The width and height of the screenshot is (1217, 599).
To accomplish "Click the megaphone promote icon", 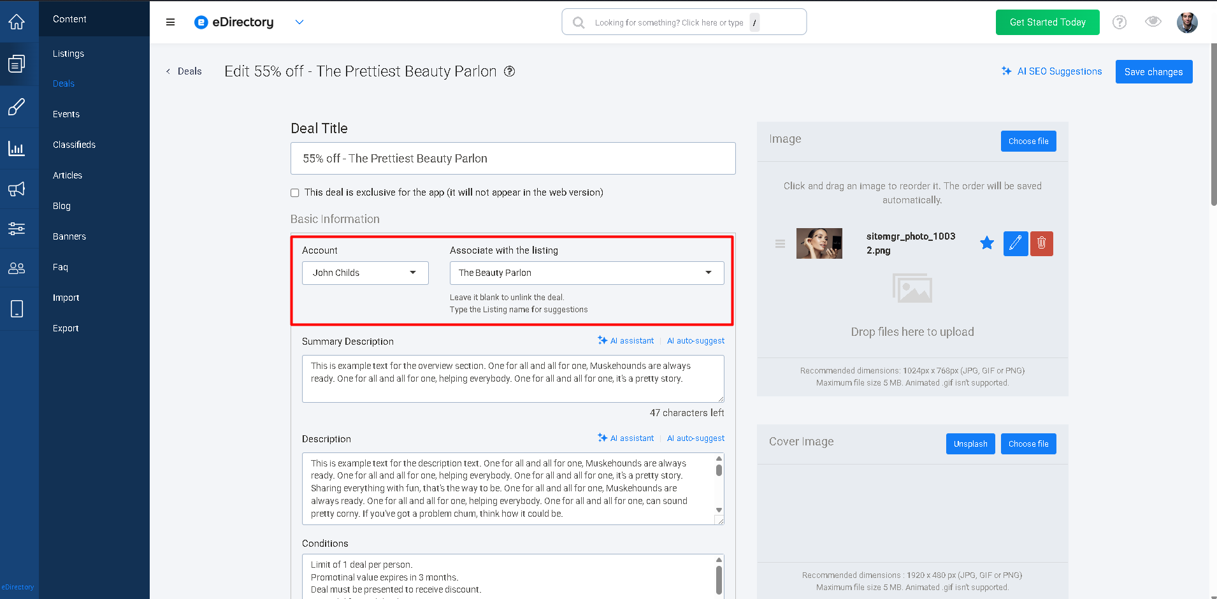I will point(17,189).
